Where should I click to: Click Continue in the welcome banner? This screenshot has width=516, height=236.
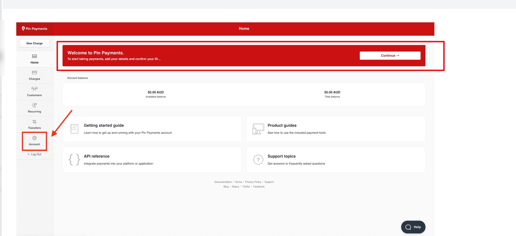(x=390, y=56)
